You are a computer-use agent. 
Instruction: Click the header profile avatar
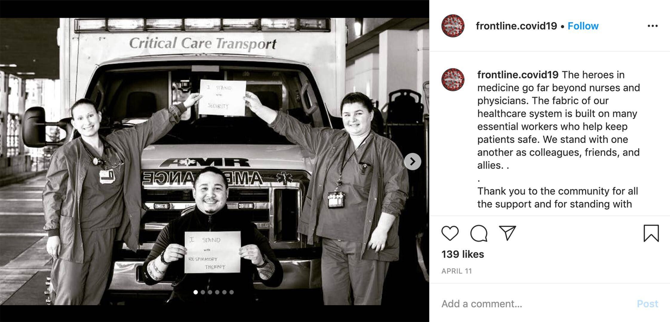click(x=453, y=26)
